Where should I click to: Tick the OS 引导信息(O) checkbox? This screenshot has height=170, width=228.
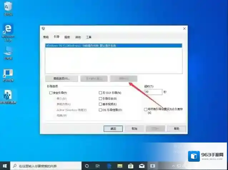(100, 110)
